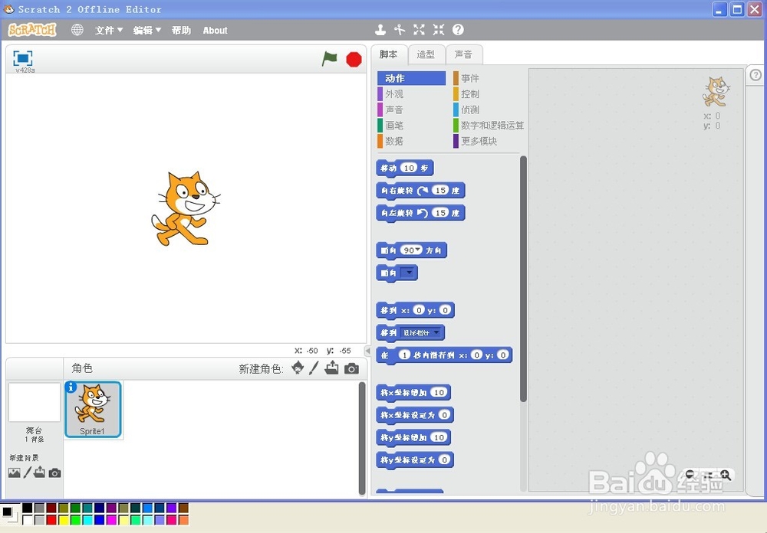Viewport: 767px width, 533px height.
Task: Open the 编辑 menu
Action: (146, 31)
